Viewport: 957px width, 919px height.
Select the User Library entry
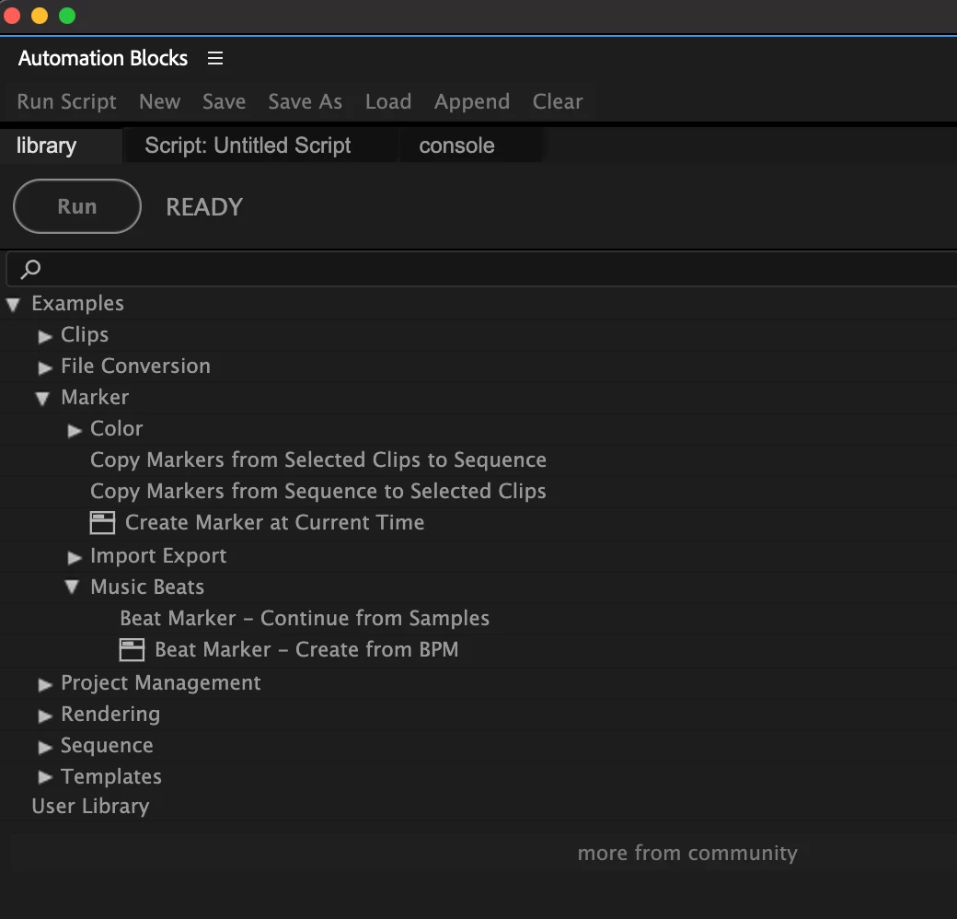coord(90,806)
